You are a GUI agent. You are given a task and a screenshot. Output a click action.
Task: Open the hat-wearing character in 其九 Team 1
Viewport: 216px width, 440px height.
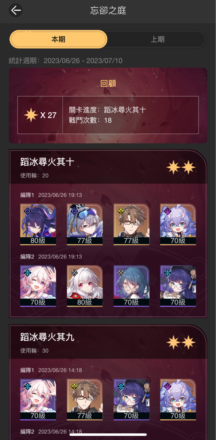[x=131, y=399]
